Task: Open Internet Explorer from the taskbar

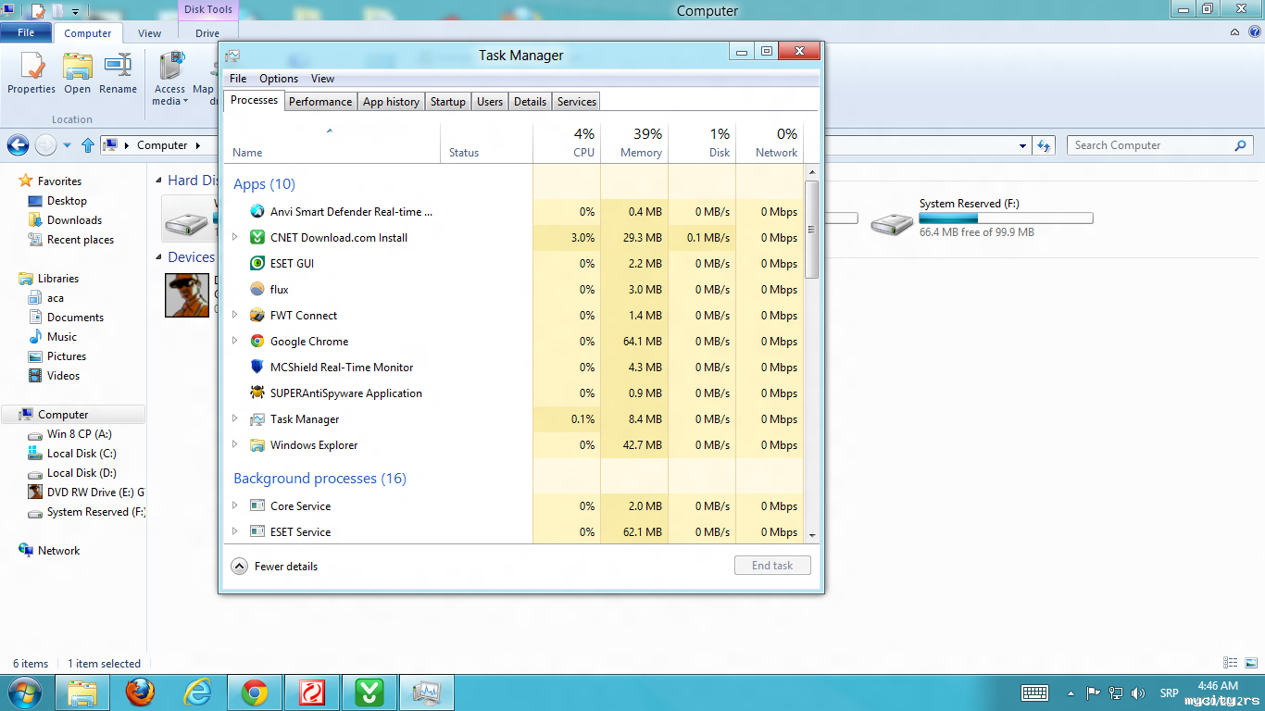Action: pos(197,692)
